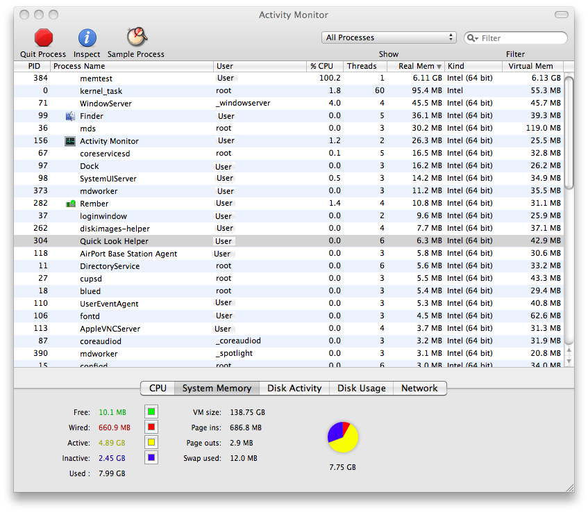Select the WindowServer process
Screen dimensions: 588x513
click(289, 104)
